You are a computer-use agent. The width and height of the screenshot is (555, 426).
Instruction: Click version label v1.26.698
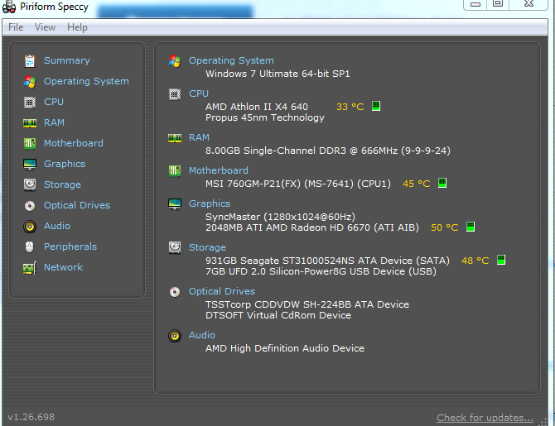pos(31,417)
